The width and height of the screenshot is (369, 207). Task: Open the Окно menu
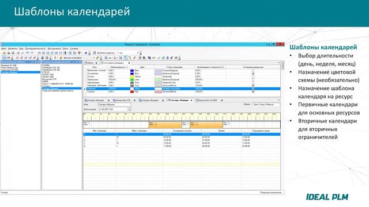65,48
